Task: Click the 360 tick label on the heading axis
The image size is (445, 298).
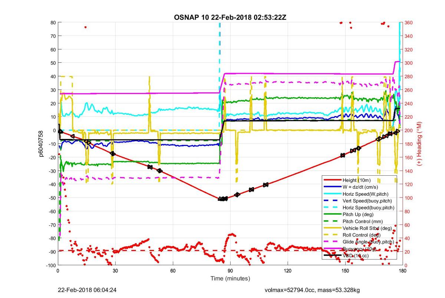Action: [x=409, y=23]
